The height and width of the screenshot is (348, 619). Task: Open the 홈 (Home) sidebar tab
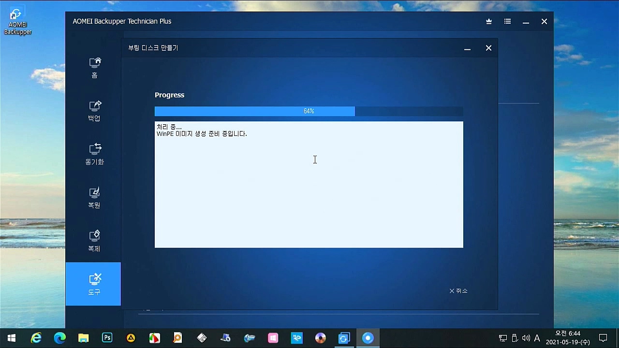(x=94, y=68)
